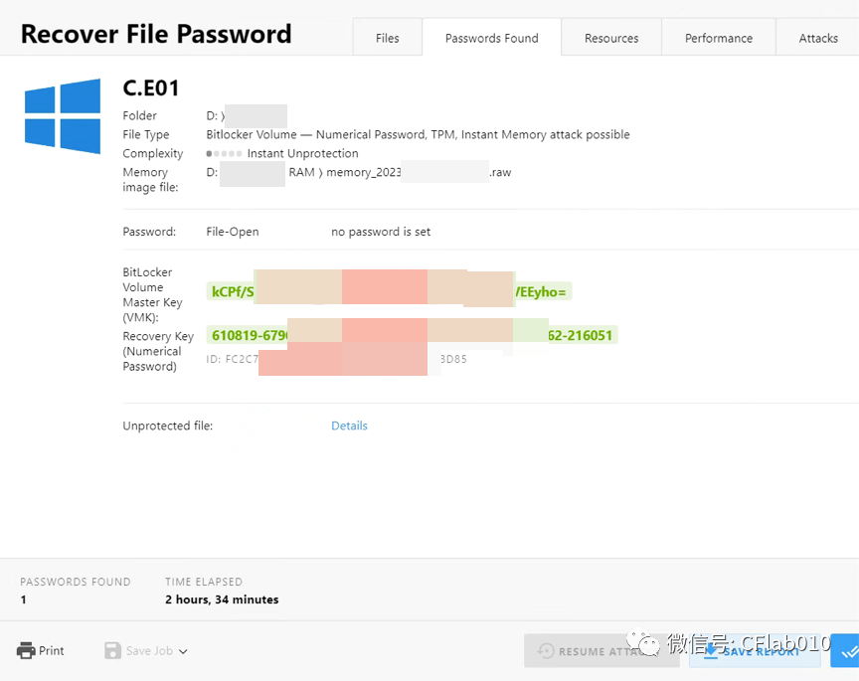859x681 pixels.
Task: Click the '2 hours, 34 minutes' elapsed time
Action: click(222, 599)
